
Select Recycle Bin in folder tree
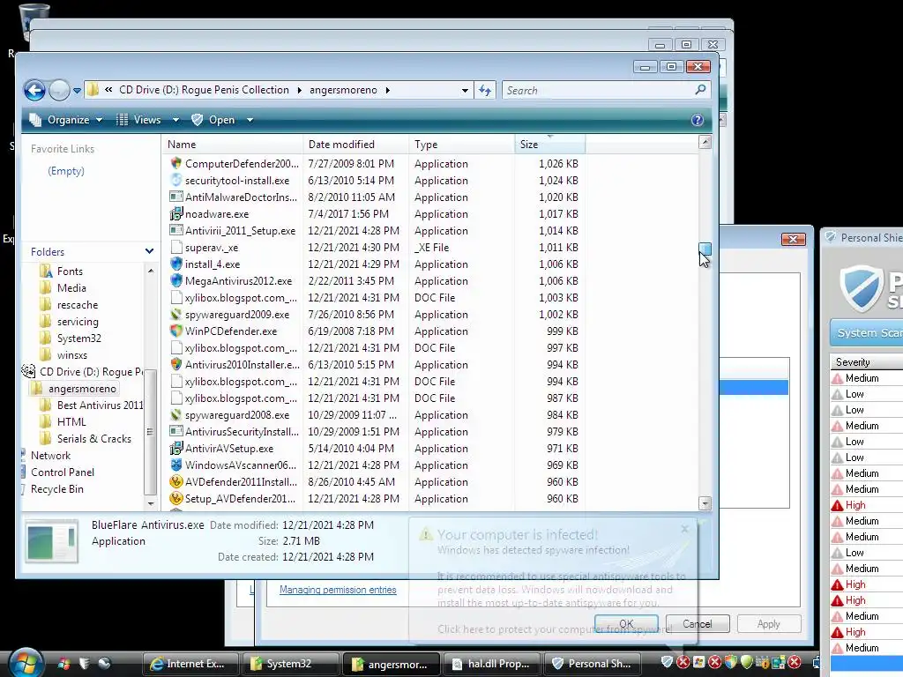[57, 488]
